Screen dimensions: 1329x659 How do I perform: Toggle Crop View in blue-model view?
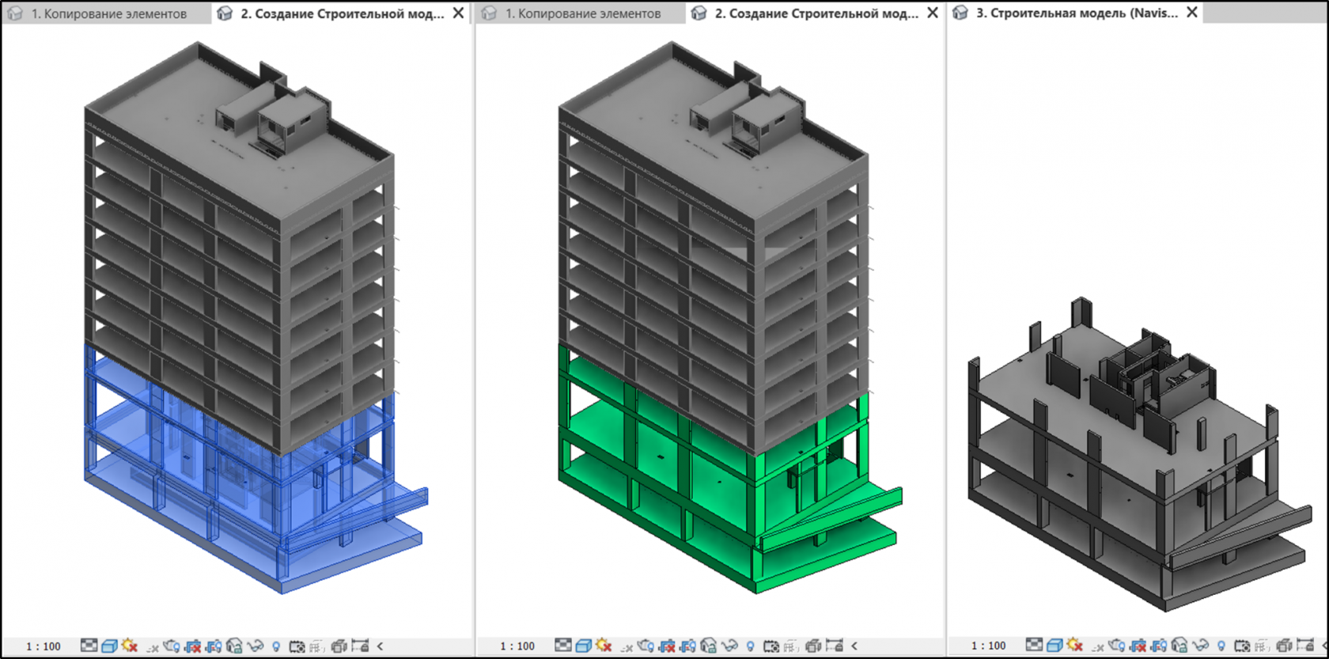[192, 646]
